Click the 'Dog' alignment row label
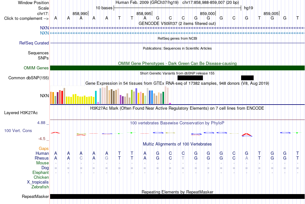This screenshot has width=305, height=204. (45, 168)
